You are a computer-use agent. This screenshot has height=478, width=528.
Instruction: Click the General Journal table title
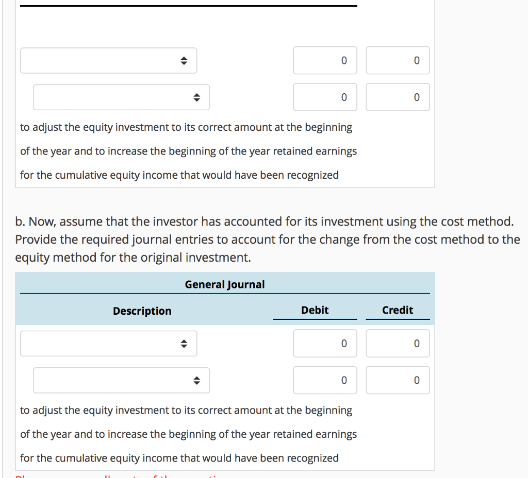[225, 284]
